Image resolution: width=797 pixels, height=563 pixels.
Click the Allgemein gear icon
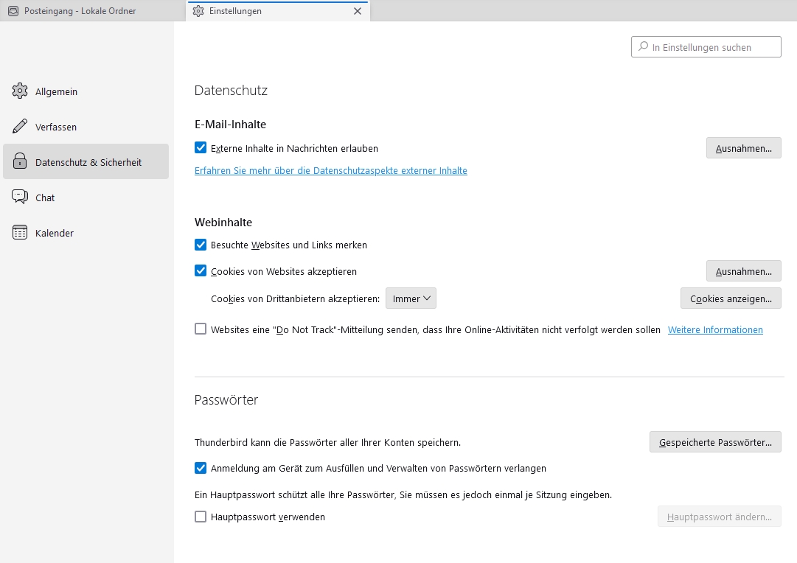coord(20,91)
